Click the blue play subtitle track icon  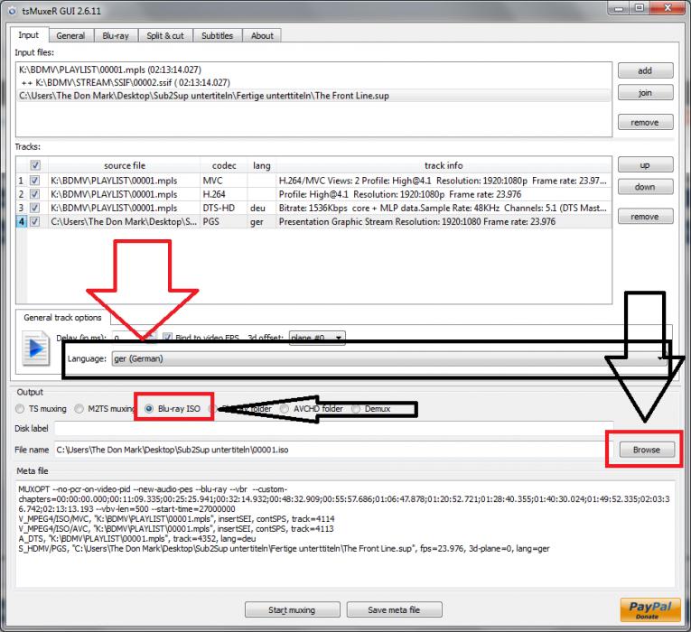36,349
